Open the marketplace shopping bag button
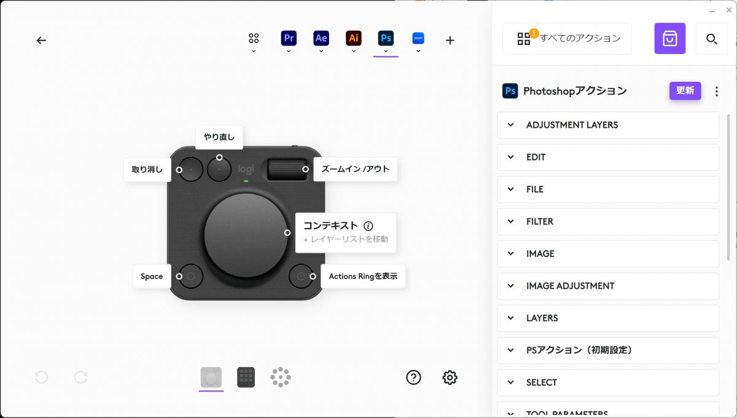Image resolution: width=737 pixels, height=418 pixels. (670, 39)
